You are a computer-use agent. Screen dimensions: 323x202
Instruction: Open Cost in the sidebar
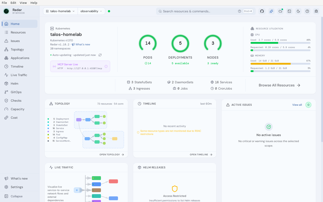point(20,118)
